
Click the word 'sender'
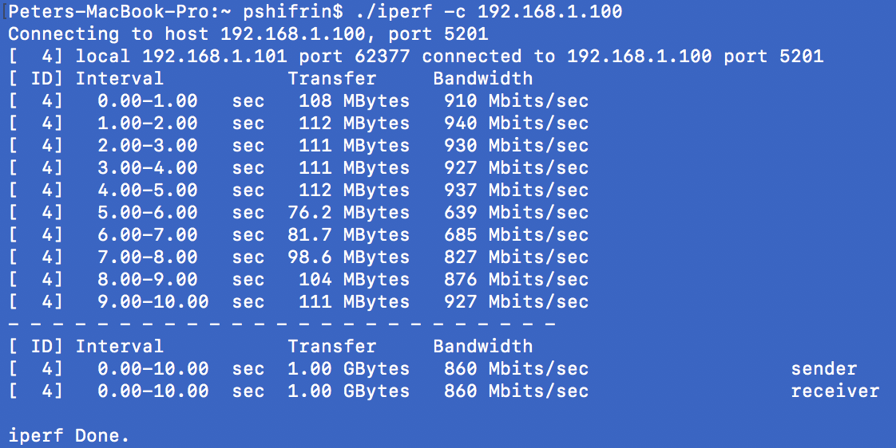(x=824, y=368)
